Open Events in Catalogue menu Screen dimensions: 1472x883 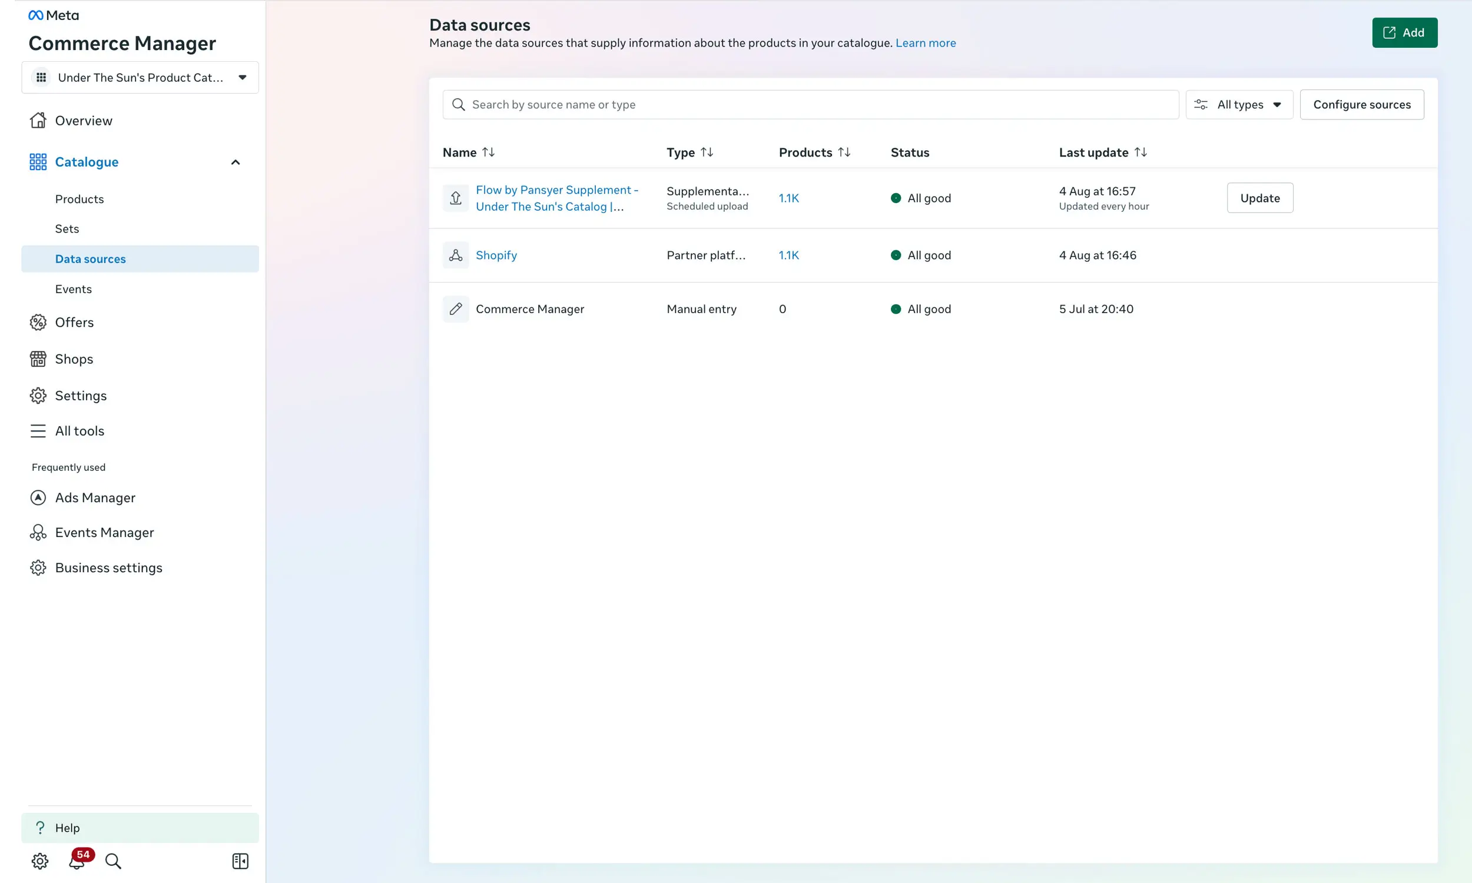click(x=73, y=289)
